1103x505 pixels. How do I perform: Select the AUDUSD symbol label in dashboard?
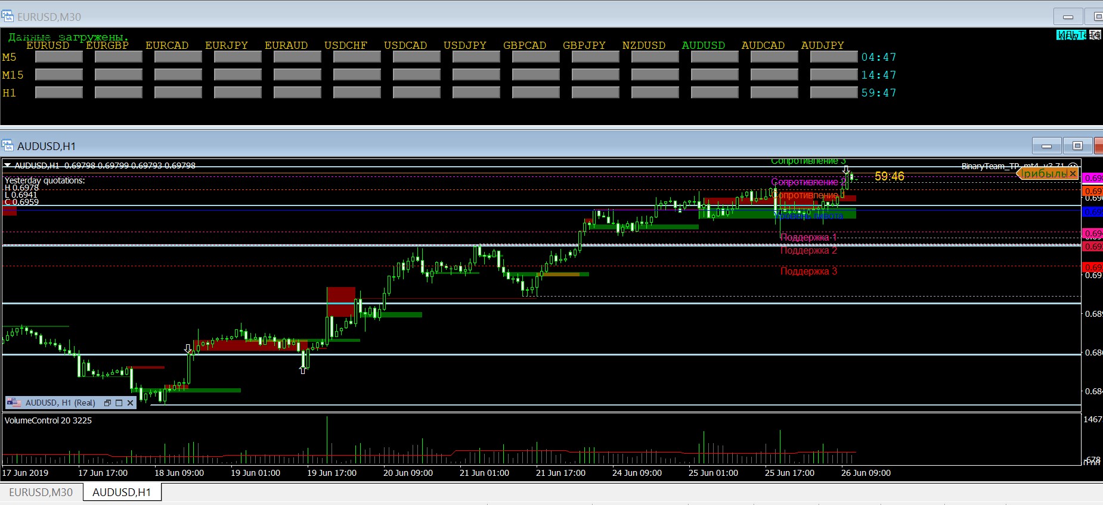click(703, 45)
